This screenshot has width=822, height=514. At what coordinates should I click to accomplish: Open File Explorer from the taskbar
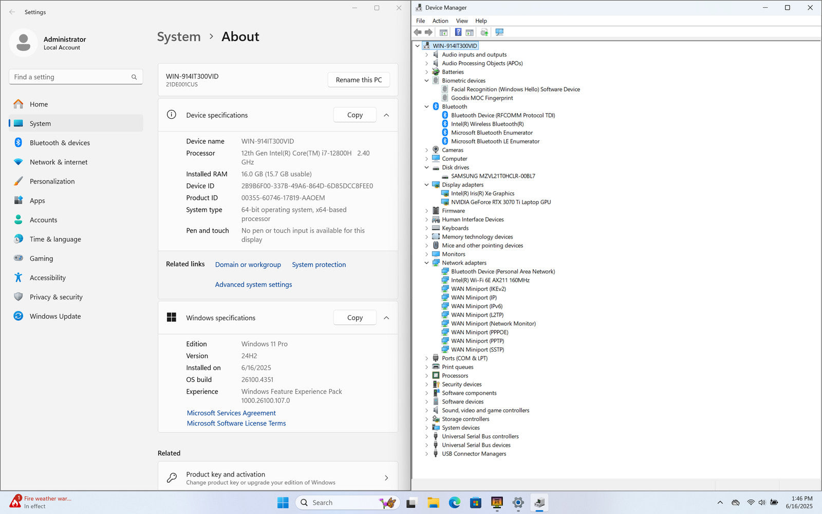coord(433,503)
